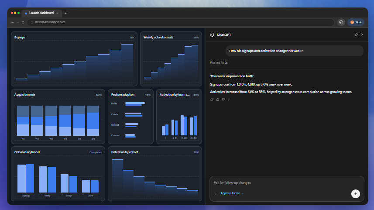374x210 pixels.
Task: Open the Work profile menu
Action: 356,22
